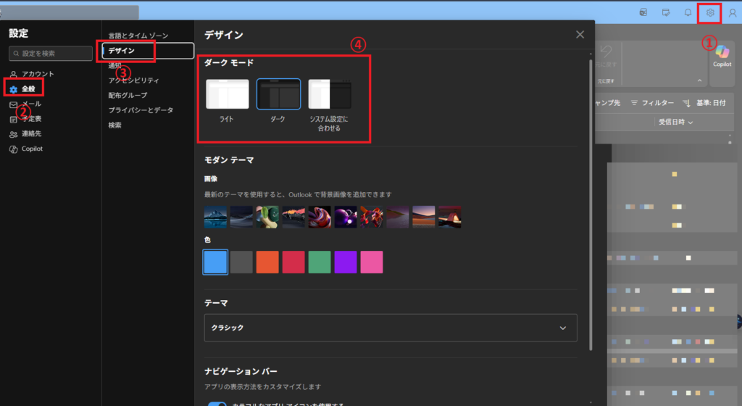Choose the ダーク (Dark) mode option

(x=278, y=100)
